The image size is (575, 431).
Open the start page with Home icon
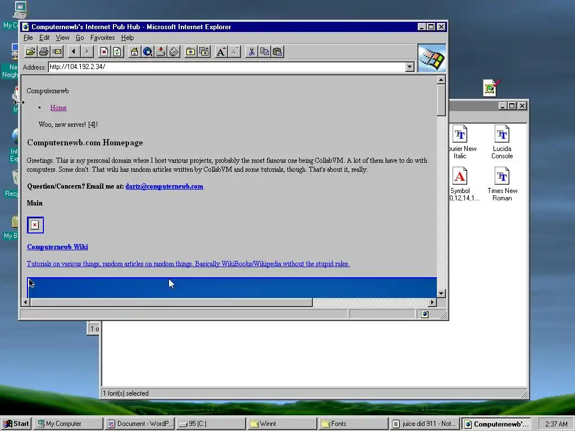134,52
